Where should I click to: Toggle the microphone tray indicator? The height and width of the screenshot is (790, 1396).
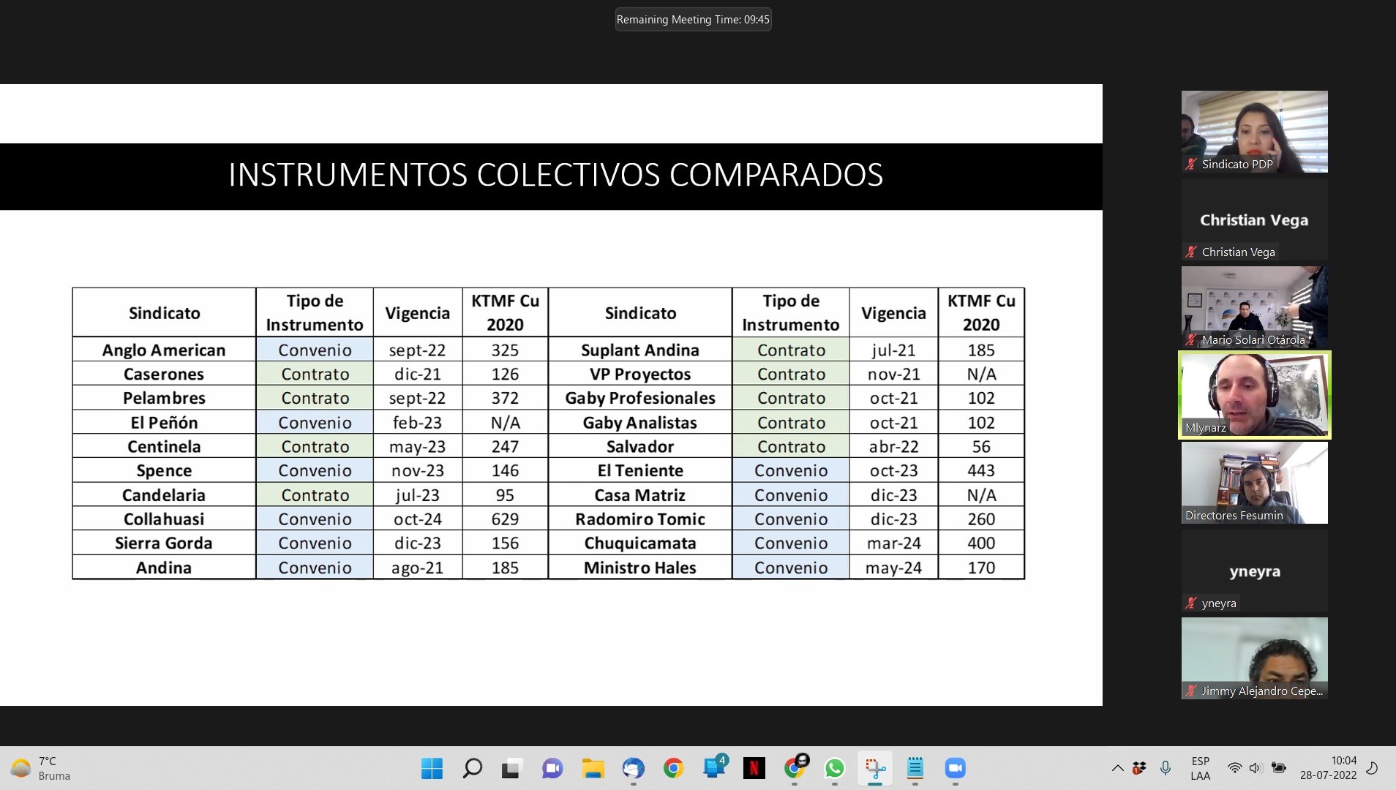pos(1165,768)
